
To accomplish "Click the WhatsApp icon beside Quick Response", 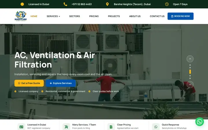I will pos(156,127).
